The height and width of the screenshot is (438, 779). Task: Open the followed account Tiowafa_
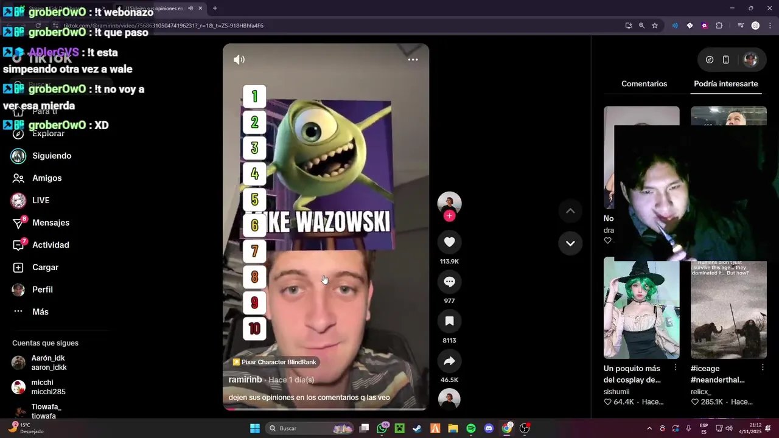coord(37,411)
